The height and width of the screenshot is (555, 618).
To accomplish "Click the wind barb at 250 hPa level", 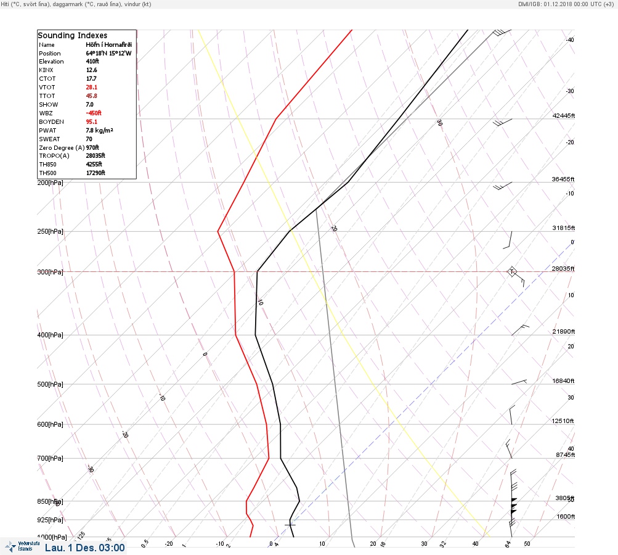I will tap(508, 240).
